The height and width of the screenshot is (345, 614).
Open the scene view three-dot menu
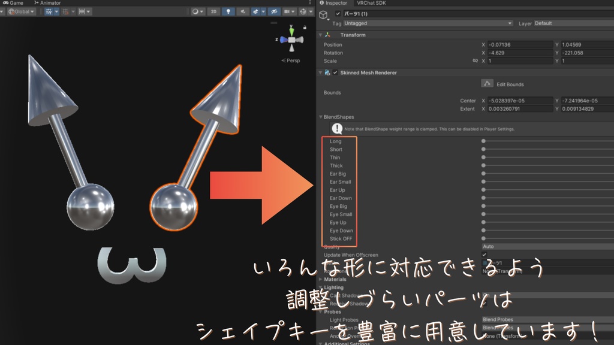(310, 3)
